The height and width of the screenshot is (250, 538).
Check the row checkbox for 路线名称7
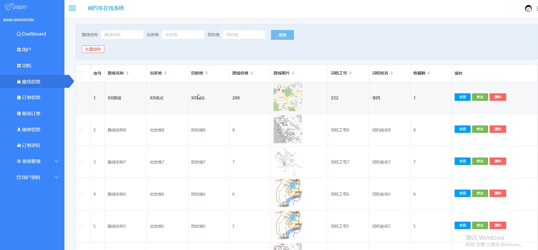coord(81,162)
